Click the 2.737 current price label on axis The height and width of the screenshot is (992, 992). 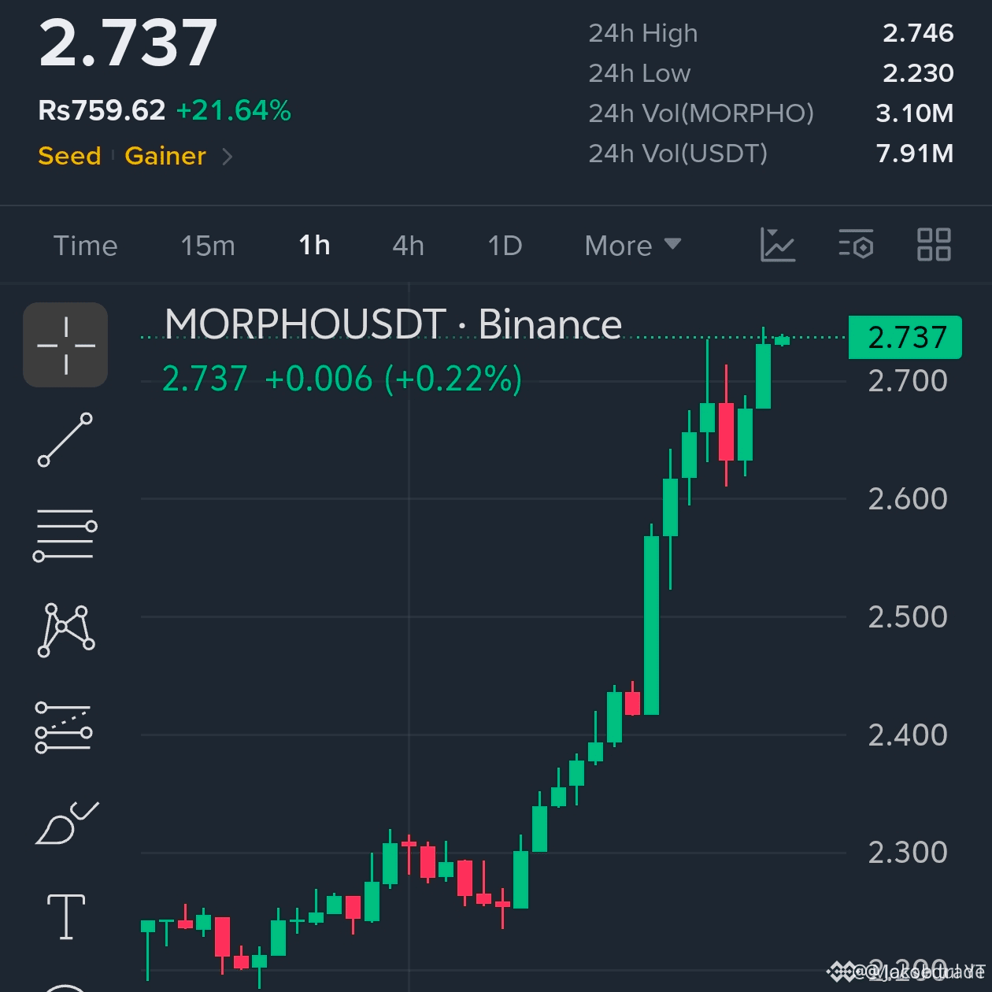coord(905,337)
